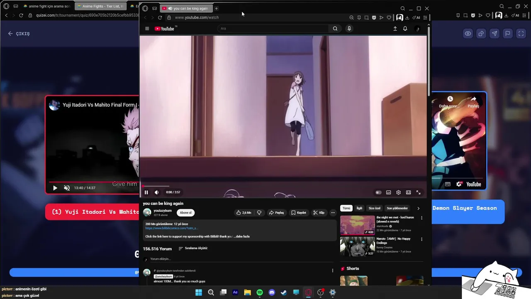Pause the YouTube video
The image size is (531, 299).
[146, 192]
